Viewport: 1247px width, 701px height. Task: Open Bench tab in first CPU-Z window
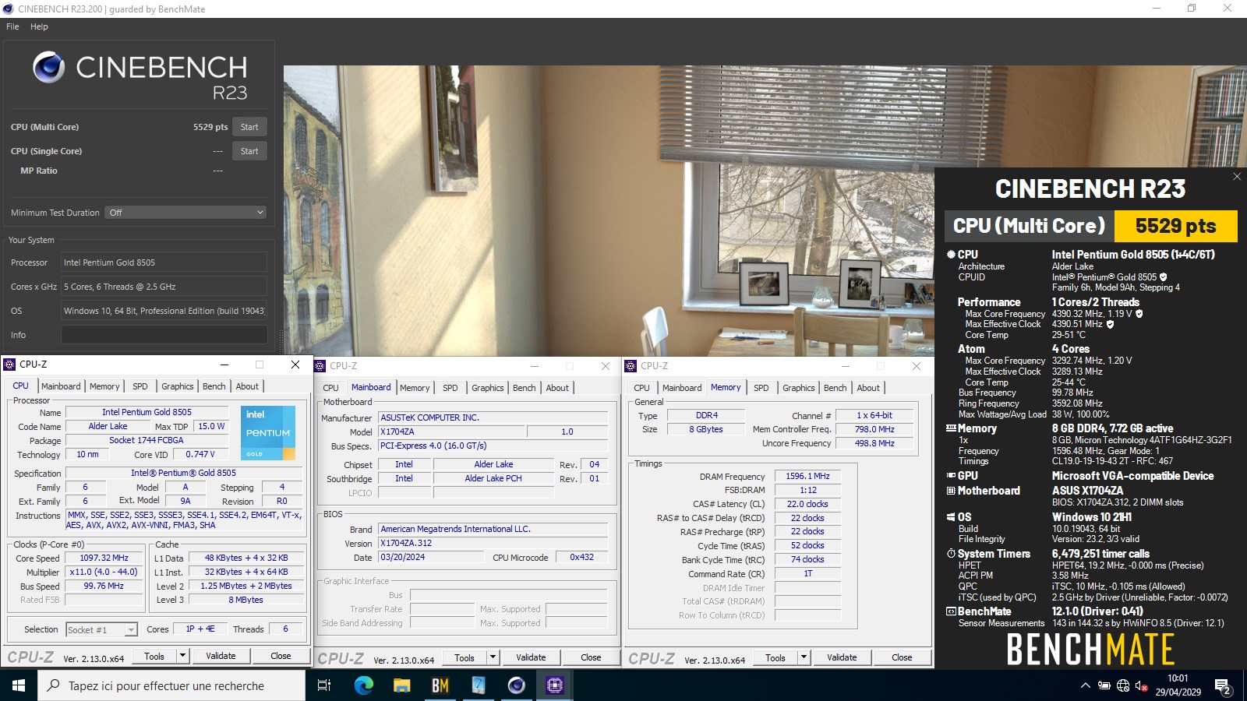214,386
